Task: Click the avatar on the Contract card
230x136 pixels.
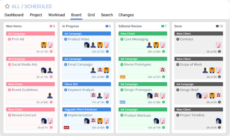Action: click(x=218, y=45)
